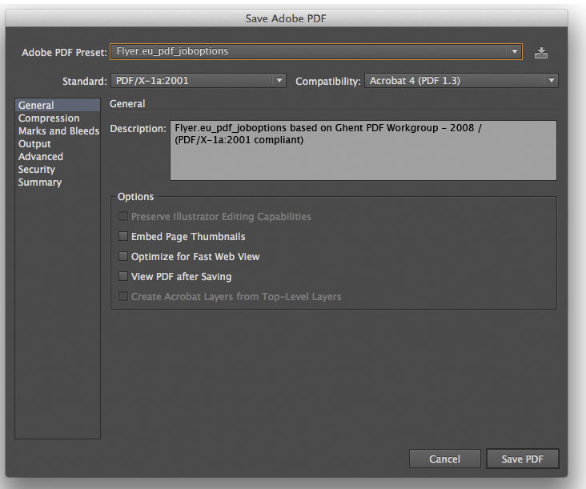This screenshot has height=489, width=586.
Task: Click the Save PDF button
Action: click(523, 459)
